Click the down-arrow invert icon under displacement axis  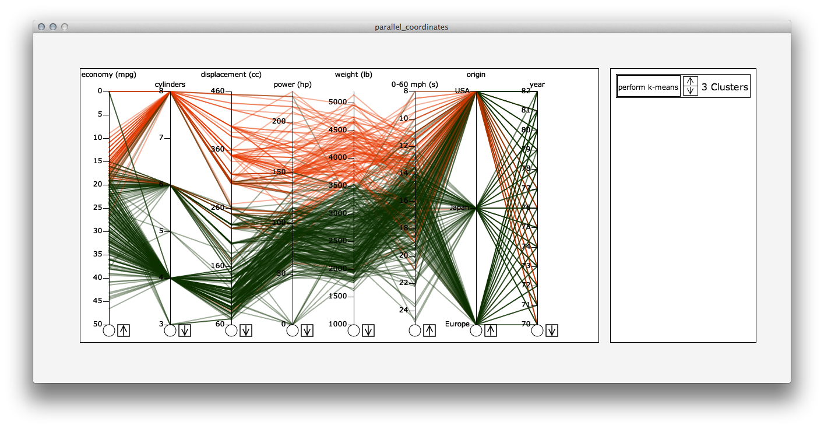point(245,330)
